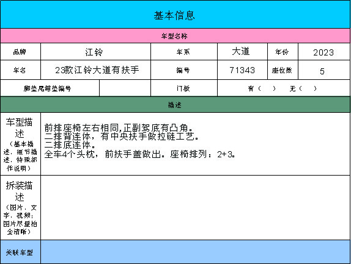Click the number cell 71343
This screenshot has width=351, height=264.
242,70
